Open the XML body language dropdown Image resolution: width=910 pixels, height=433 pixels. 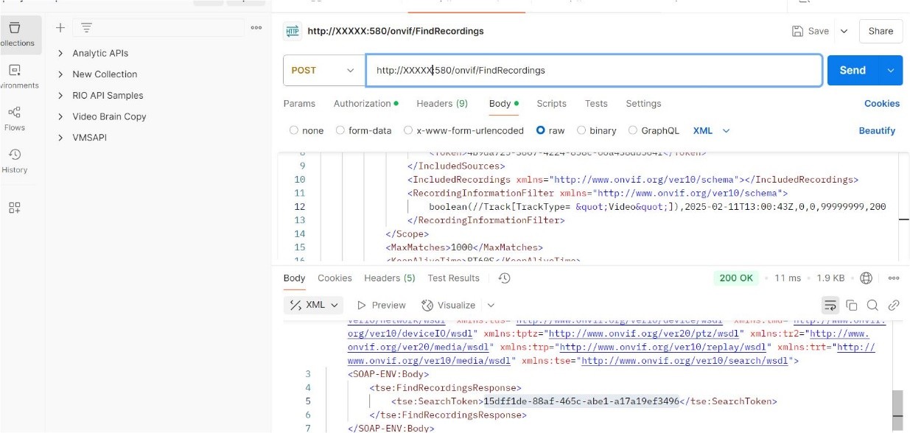[711, 130]
